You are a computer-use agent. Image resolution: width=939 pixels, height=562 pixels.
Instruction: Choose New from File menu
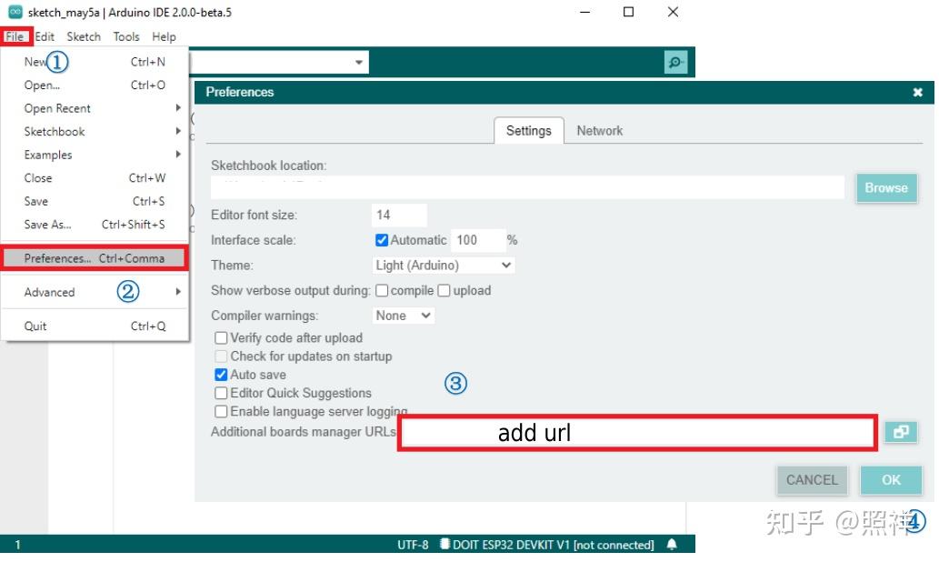pos(95,62)
